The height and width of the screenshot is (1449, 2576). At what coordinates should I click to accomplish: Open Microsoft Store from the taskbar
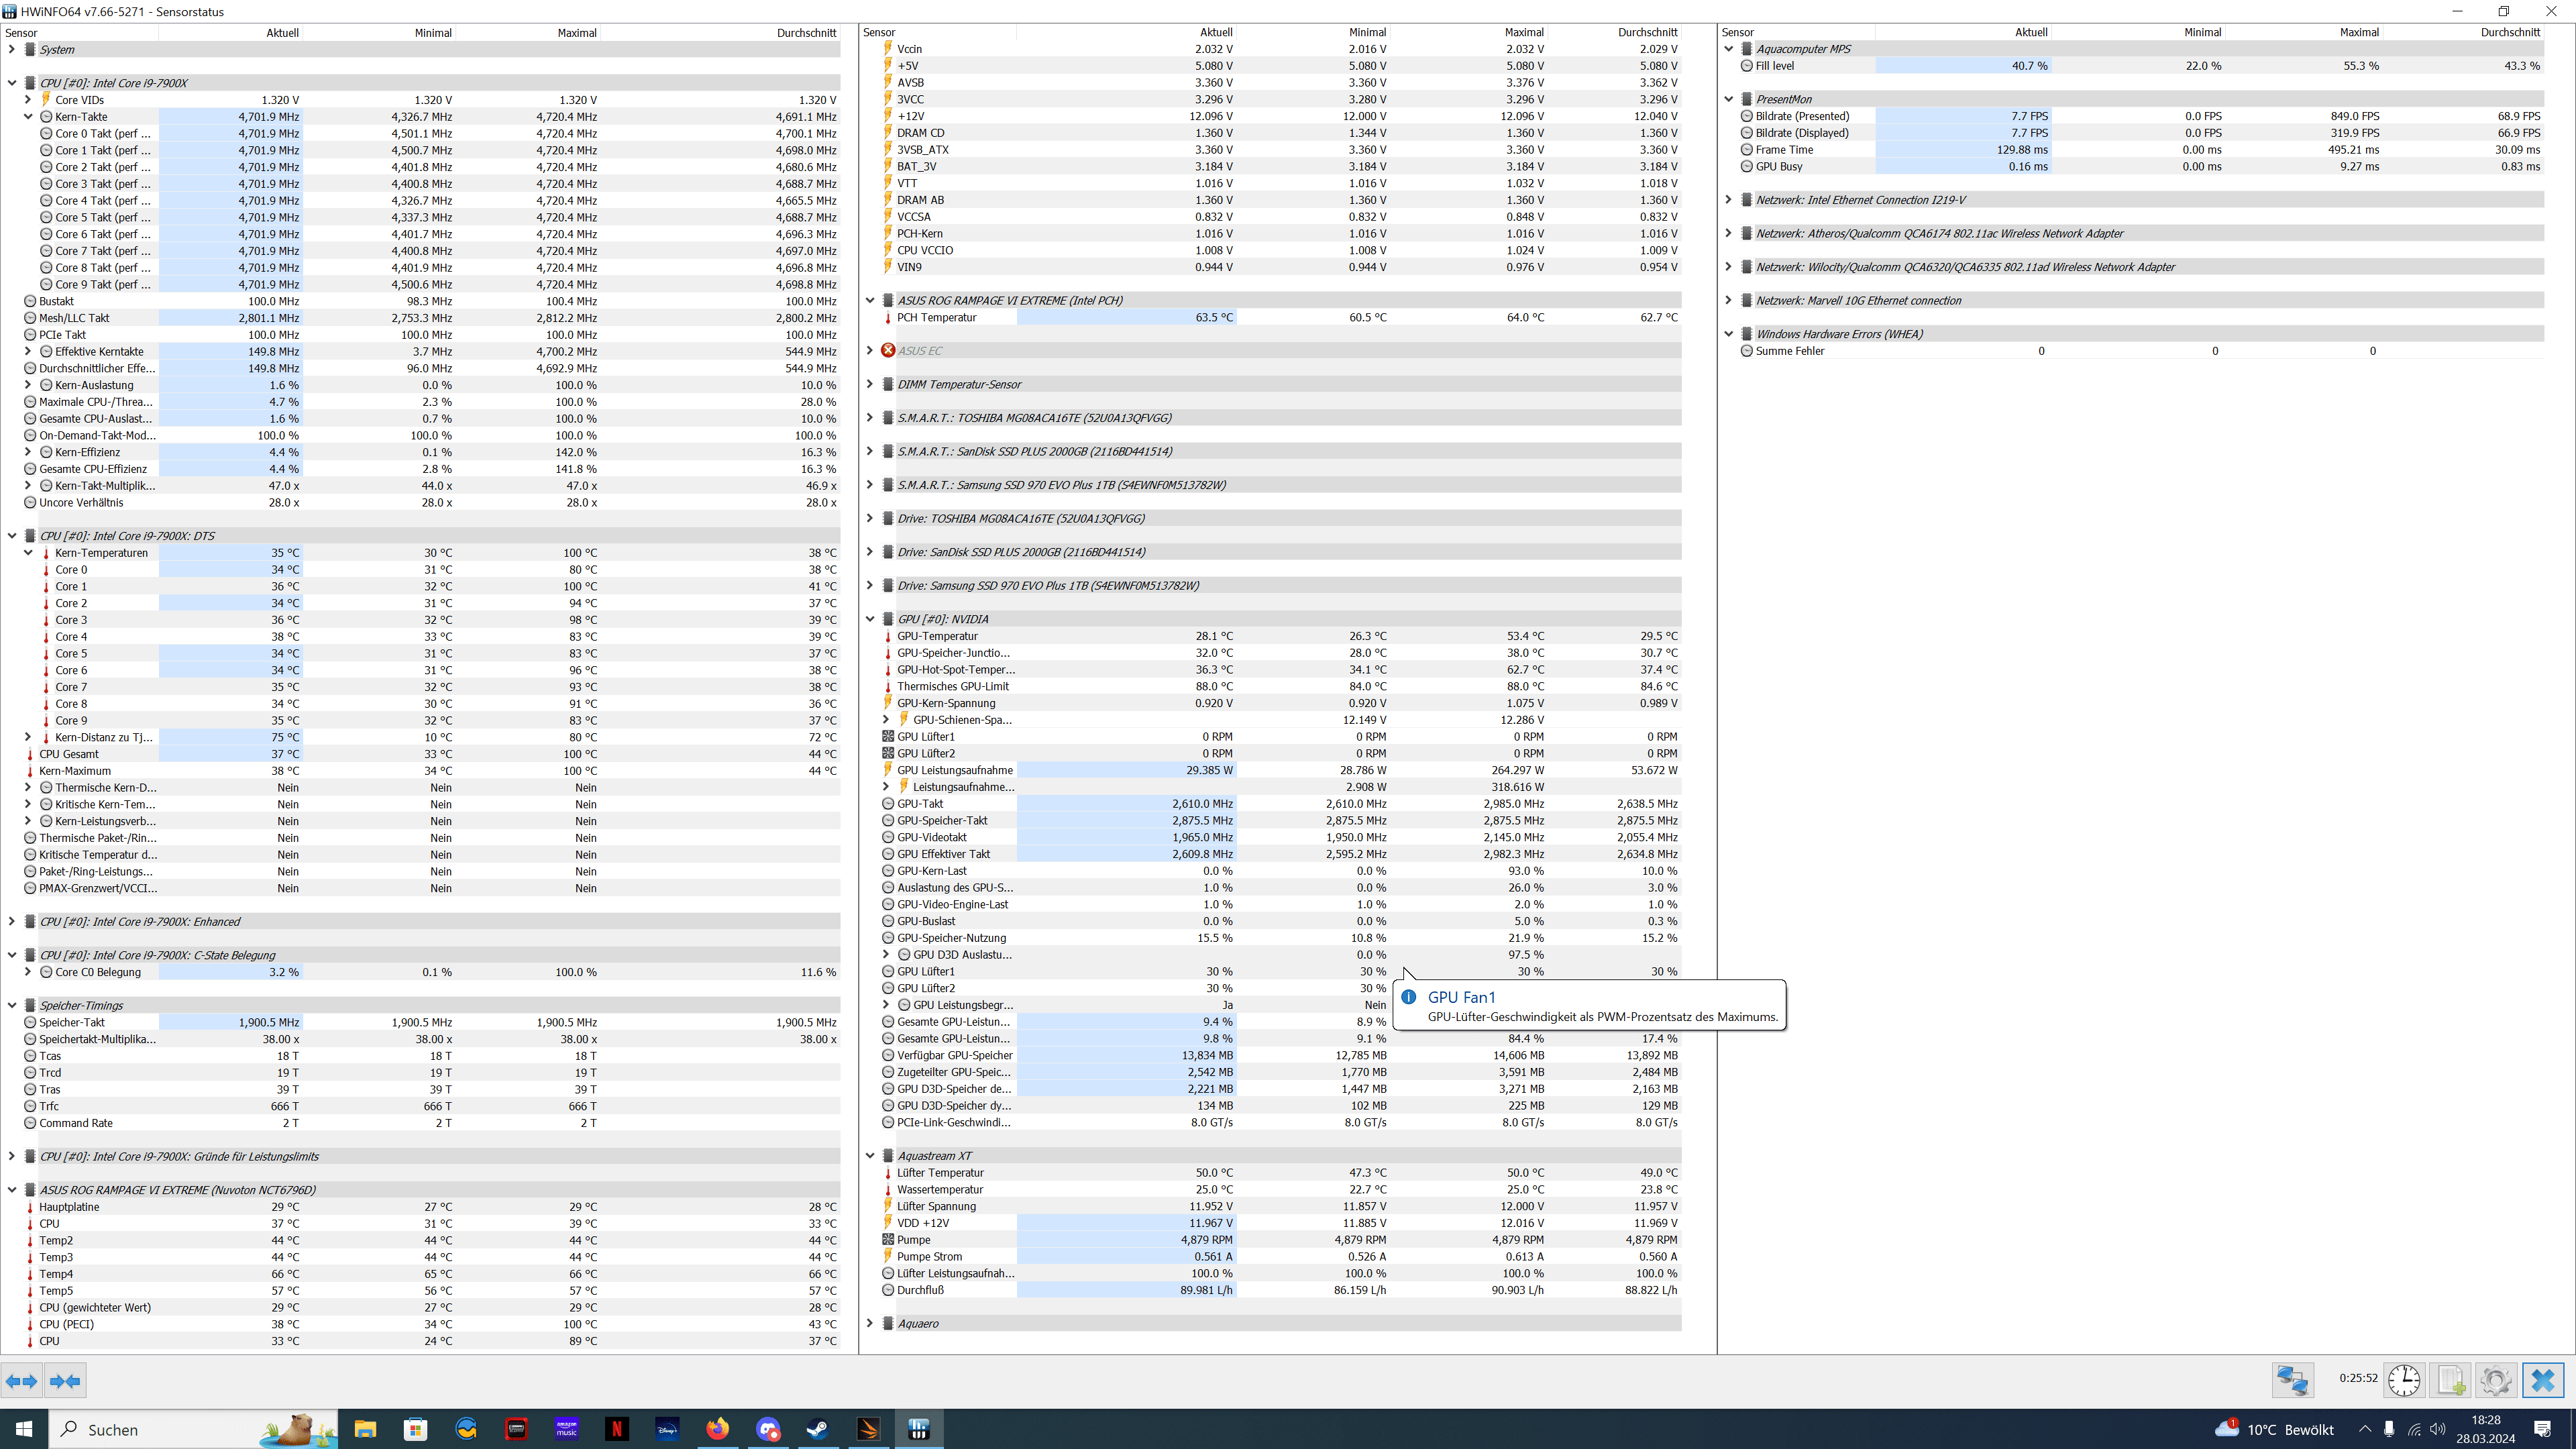tap(416, 1429)
